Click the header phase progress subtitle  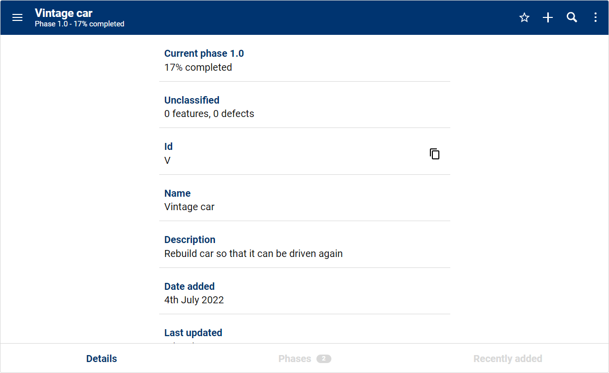pyautogui.click(x=80, y=24)
